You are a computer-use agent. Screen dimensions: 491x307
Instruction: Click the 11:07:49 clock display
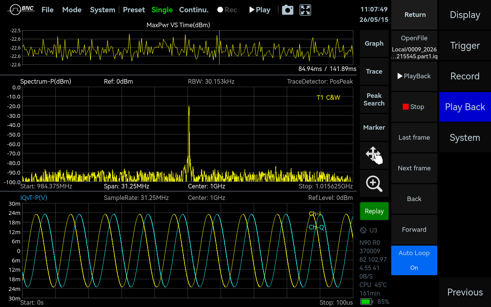tap(374, 9)
